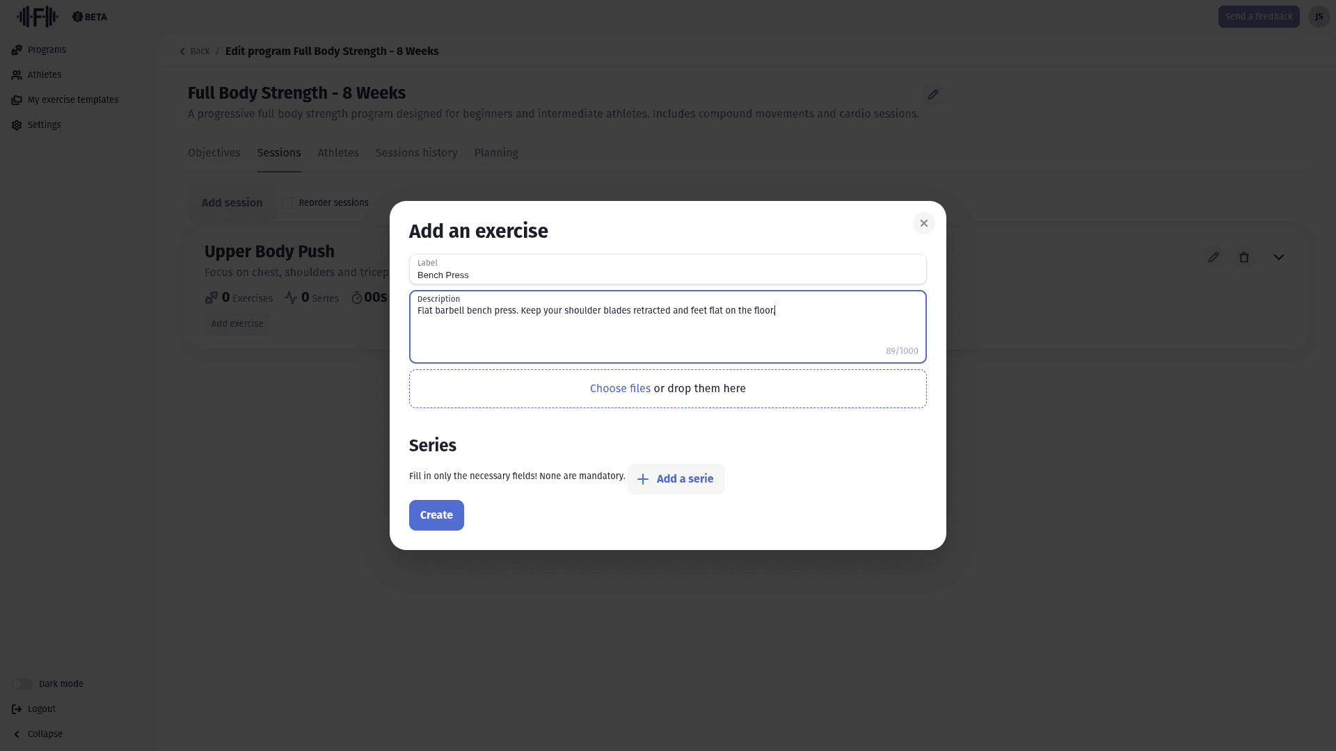Screen dimensions: 1336x751
Task: Toggle the Dark mode switch
Action: click(22, 684)
